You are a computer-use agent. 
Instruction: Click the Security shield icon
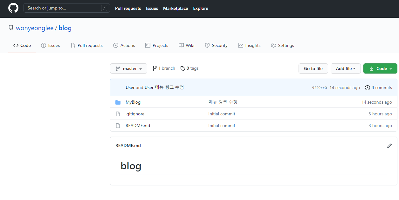[x=207, y=45]
